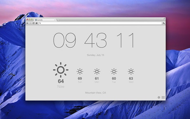Click the hours digits 09
The image size is (190, 119).
tap(65, 40)
